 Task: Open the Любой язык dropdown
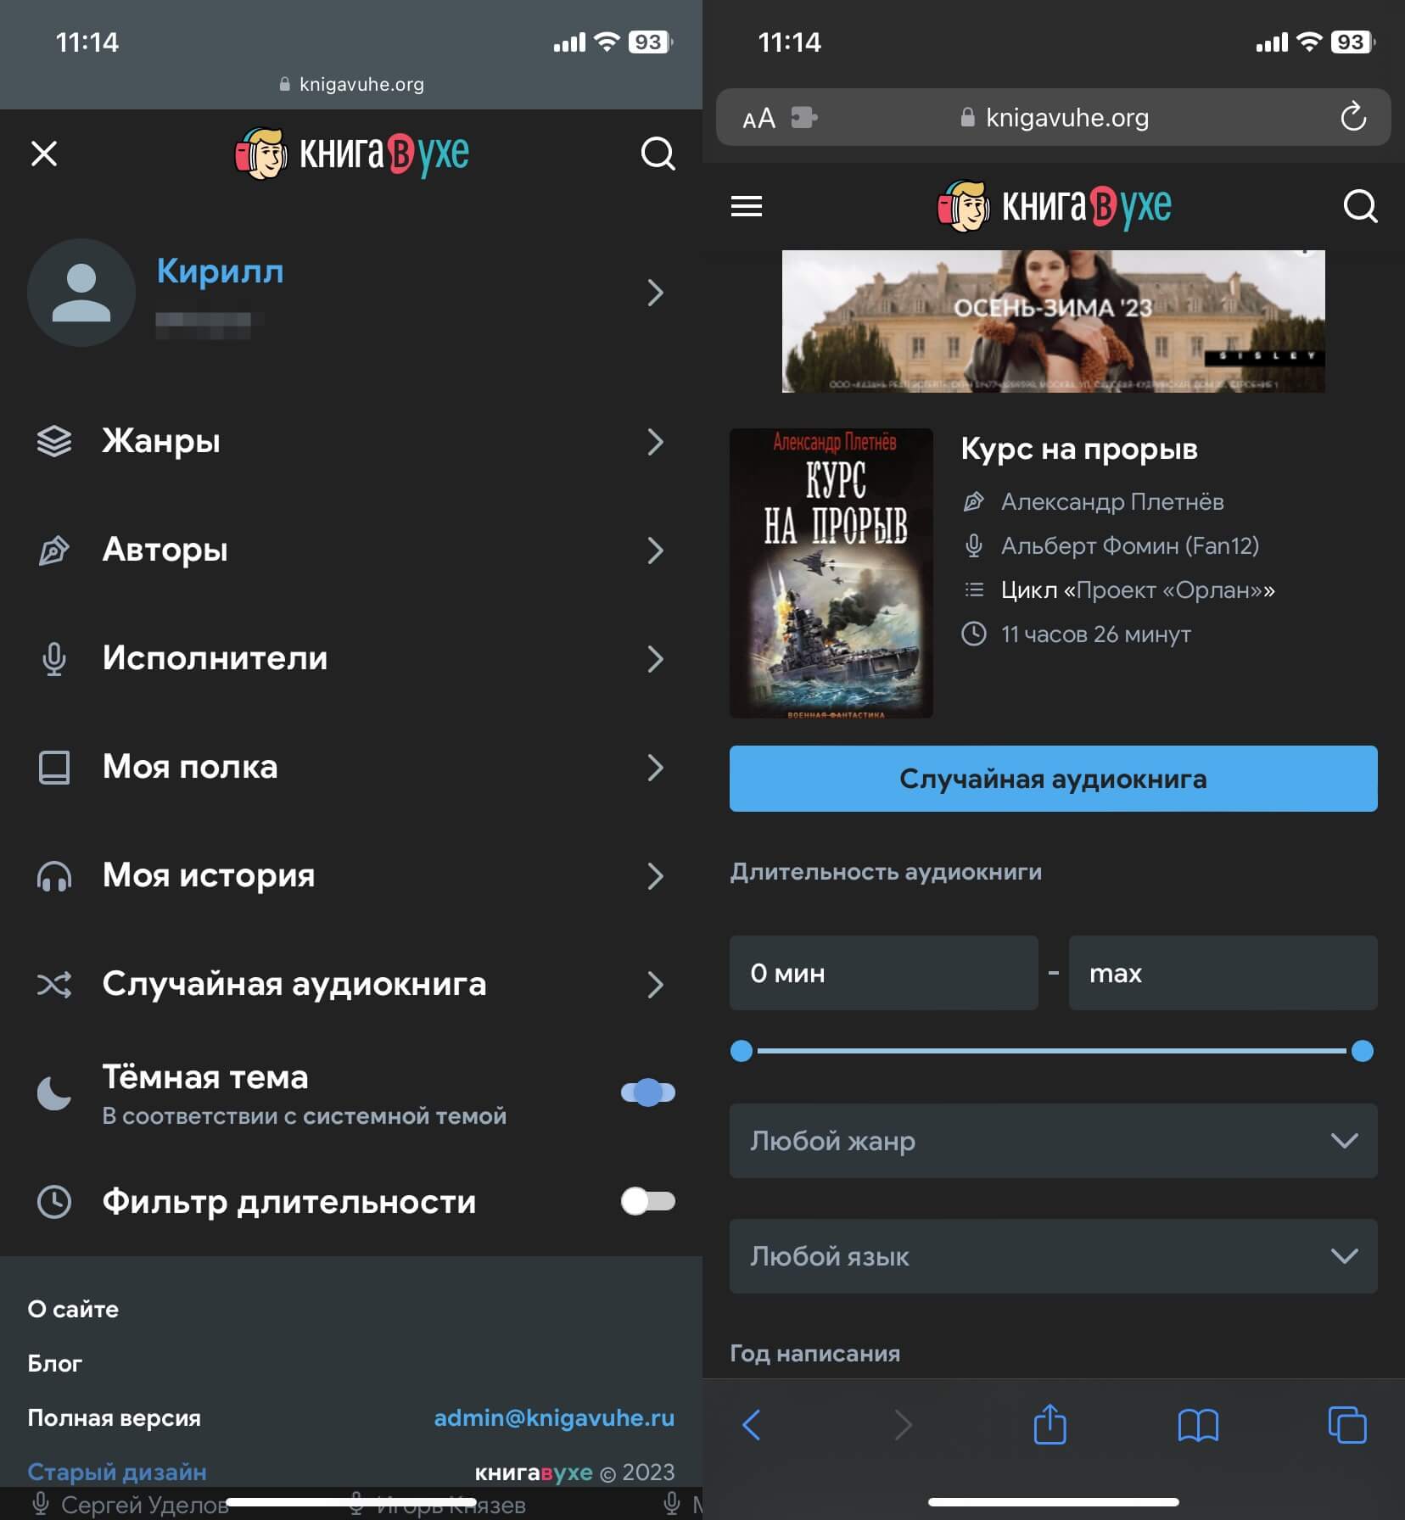click(1053, 1256)
